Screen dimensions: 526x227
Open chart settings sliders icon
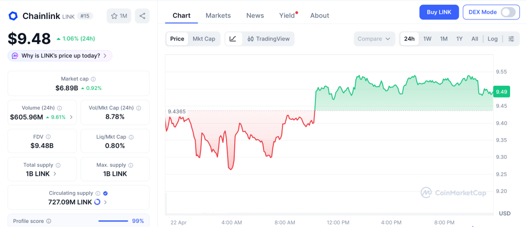pyautogui.click(x=511, y=39)
